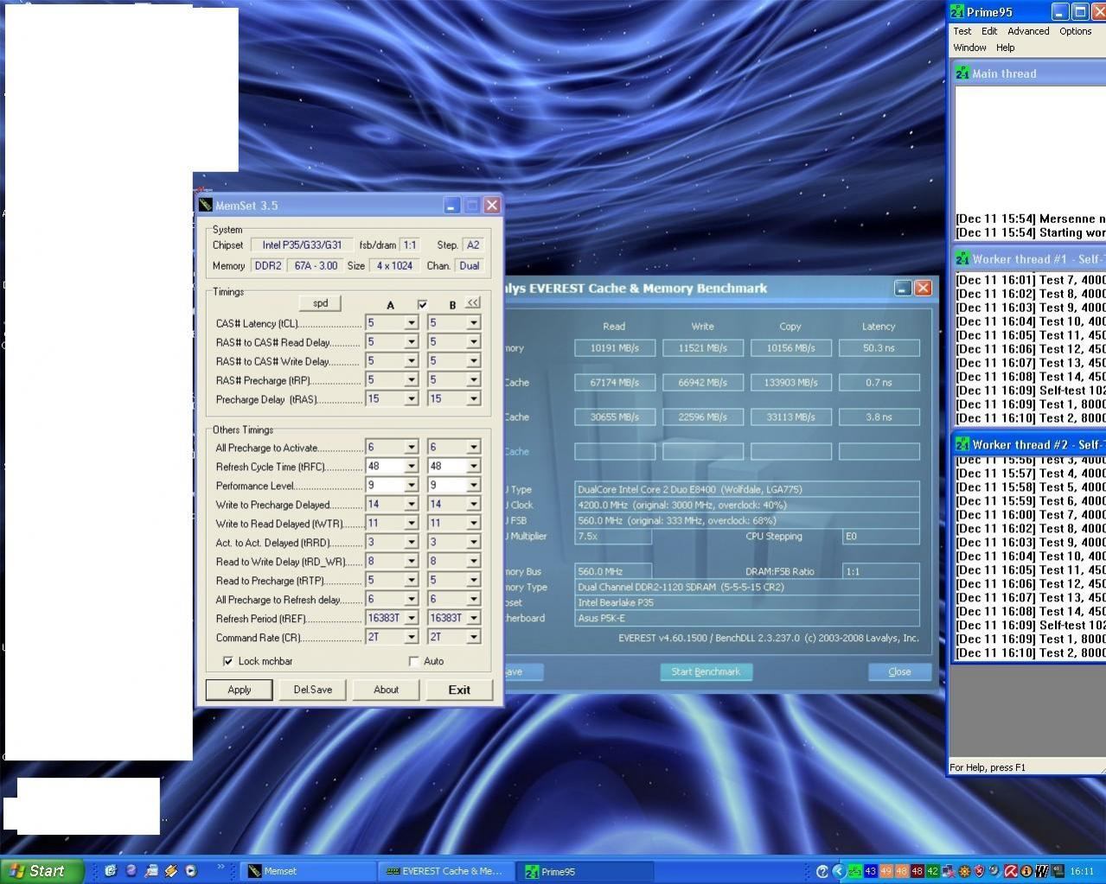The height and width of the screenshot is (884, 1106).
Task: Click Worker thread #2 window icon
Action: click(962, 444)
